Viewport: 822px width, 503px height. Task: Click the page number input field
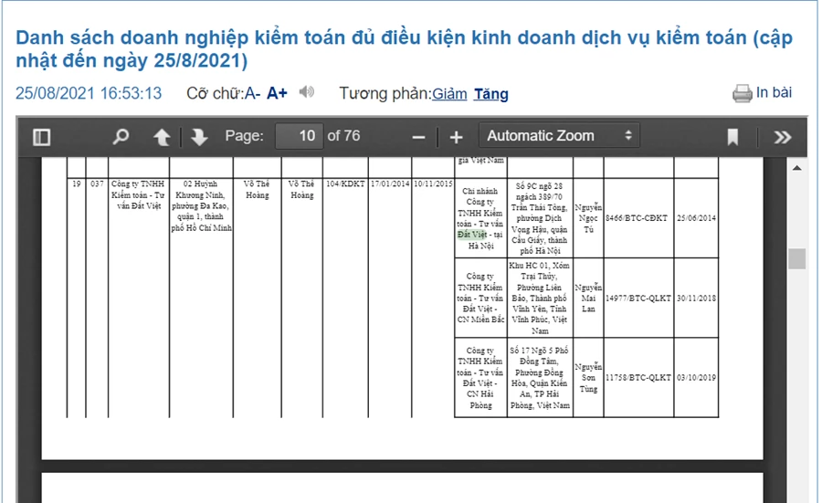pyautogui.click(x=300, y=136)
